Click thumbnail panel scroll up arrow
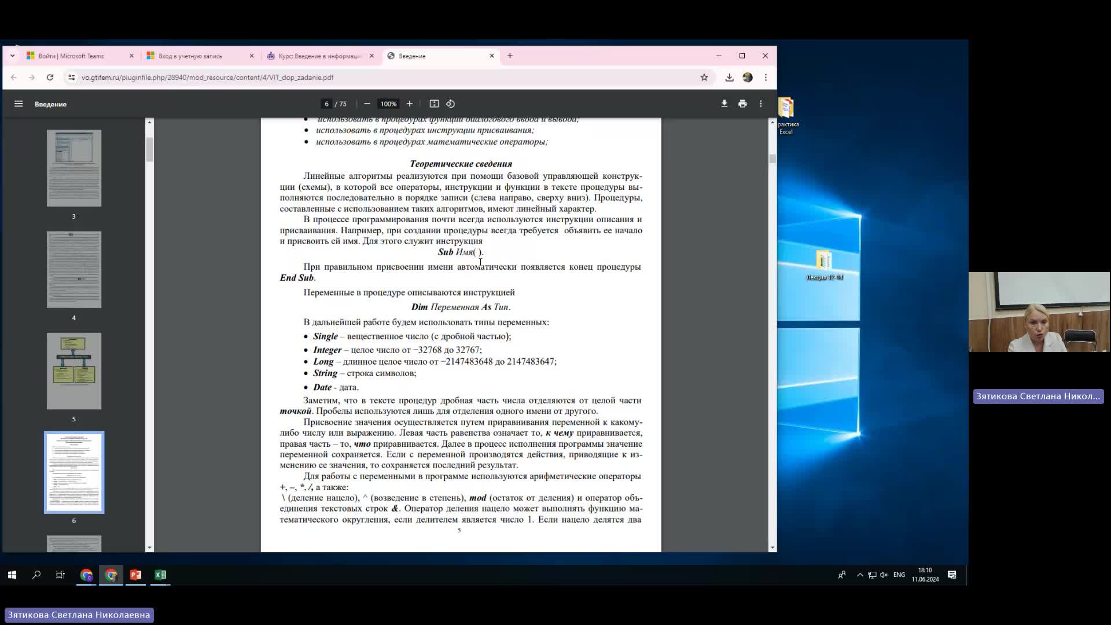 [149, 122]
